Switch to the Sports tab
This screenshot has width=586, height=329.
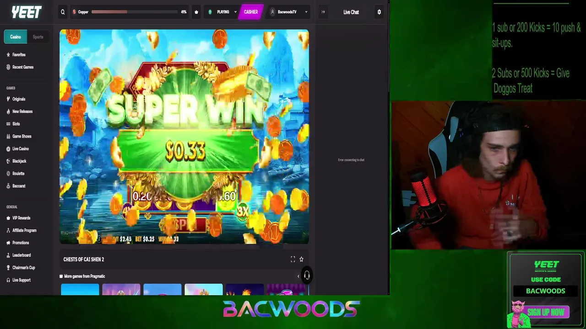[x=38, y=37]
